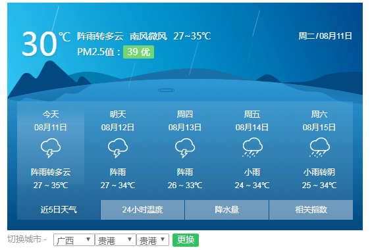Click the large 30℃ current temperature

[46, 43]
